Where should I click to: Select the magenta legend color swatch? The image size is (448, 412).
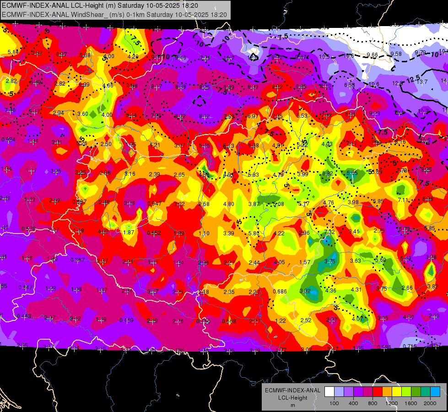pyautogui.click(x=368, y=392)
